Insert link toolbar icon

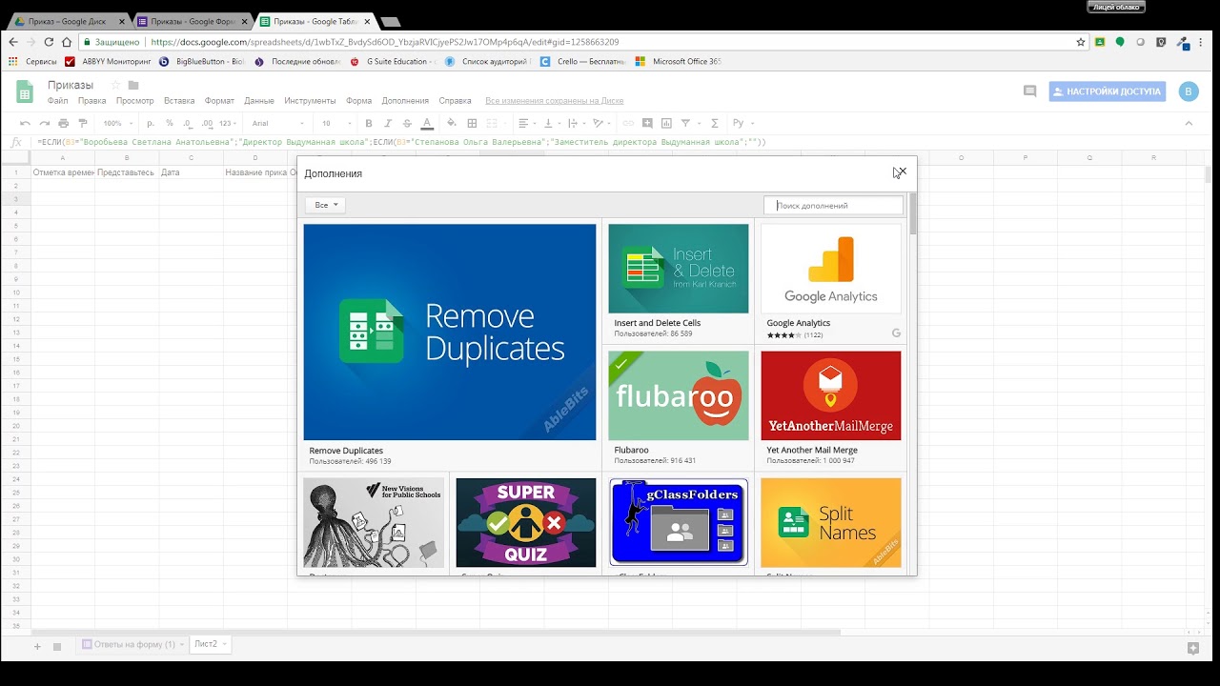pos(628,123)
